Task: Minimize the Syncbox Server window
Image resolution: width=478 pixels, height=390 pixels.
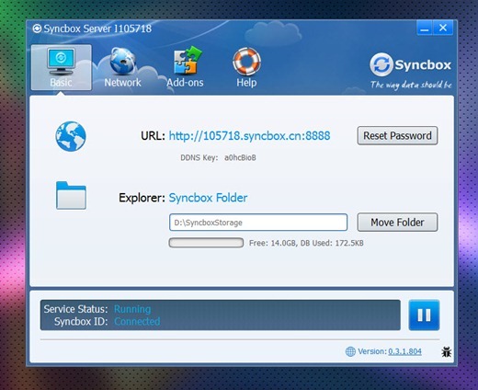Action: coord(425,29)
